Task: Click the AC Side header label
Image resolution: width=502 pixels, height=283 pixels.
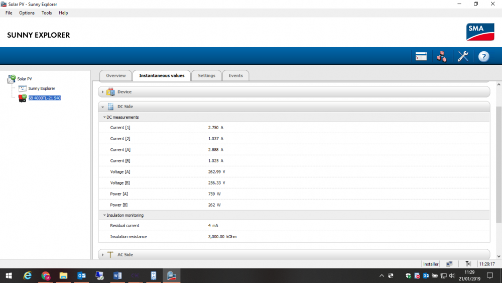Action: [125, 254]
